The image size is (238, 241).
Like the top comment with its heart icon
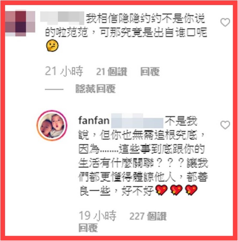[225, 22]
